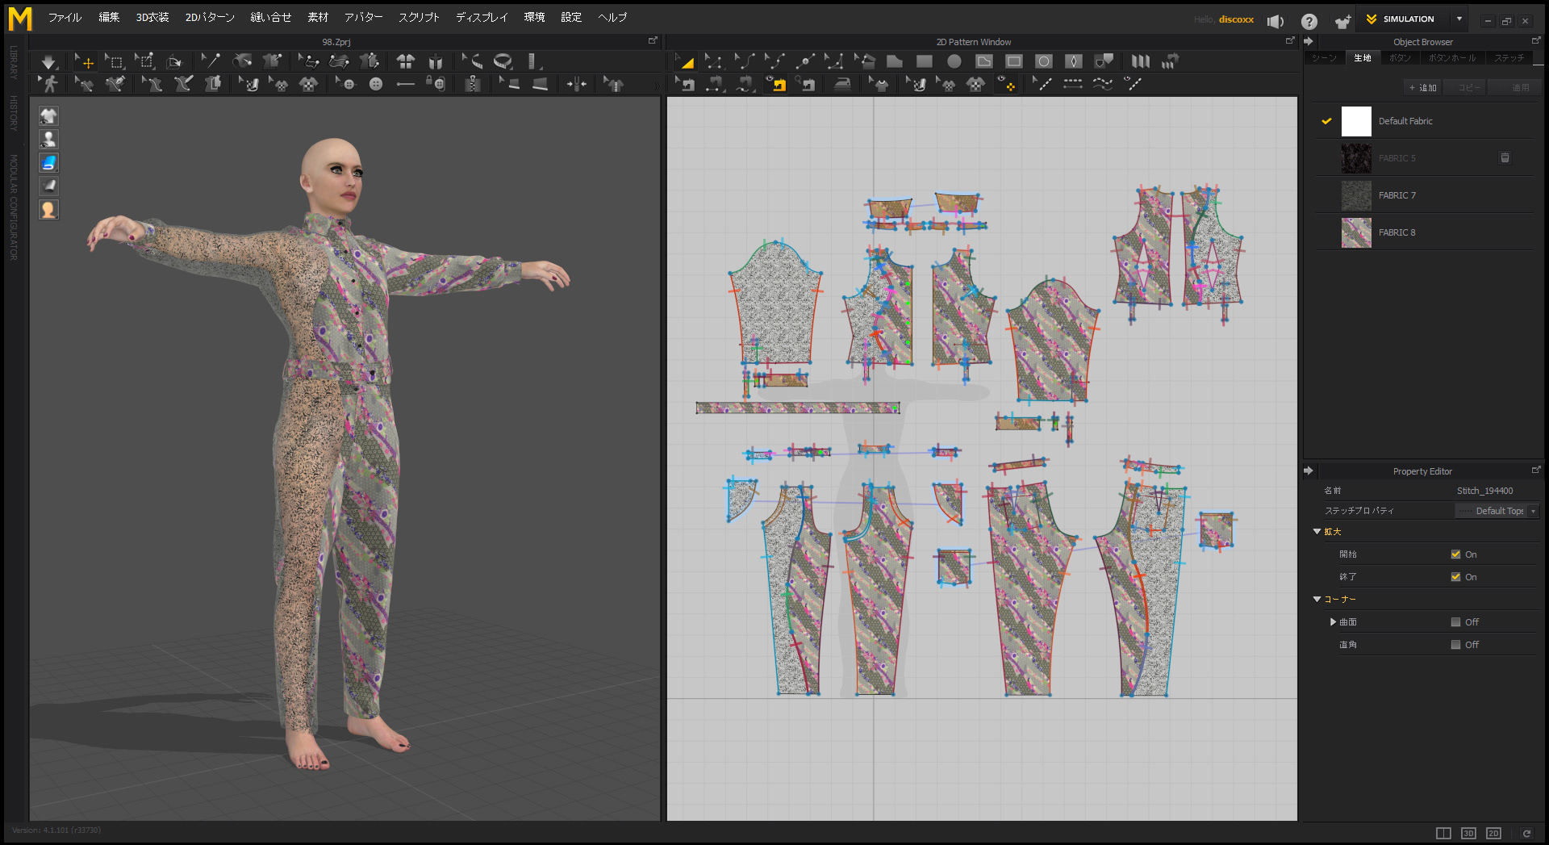Select the Edit Pattern tool in 2D toolbar

[x=712, y=61]
